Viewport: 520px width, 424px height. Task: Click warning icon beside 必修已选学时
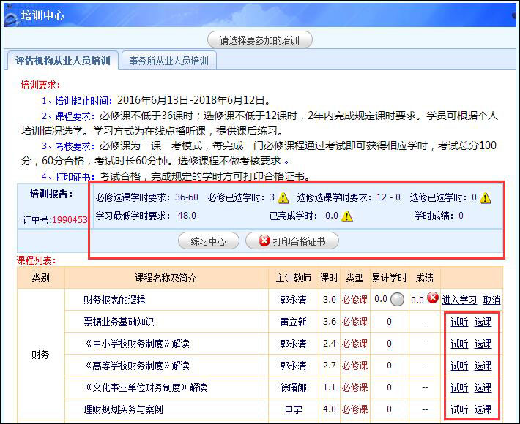click(x=283, y=197)
